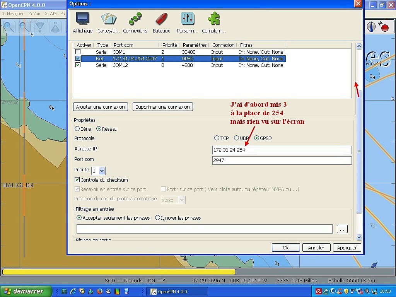
Task: Uncheck the Net 172.31.24.254:2947 connection checkbox
Action: 78,58
